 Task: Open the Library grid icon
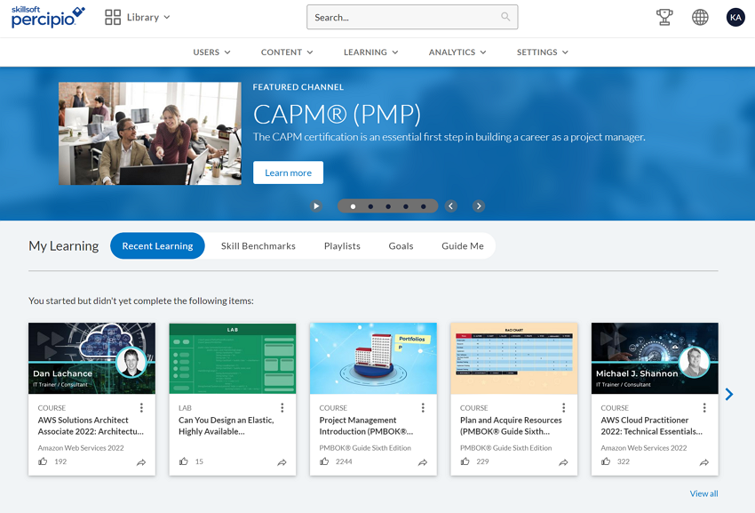(x=113, y=18)
